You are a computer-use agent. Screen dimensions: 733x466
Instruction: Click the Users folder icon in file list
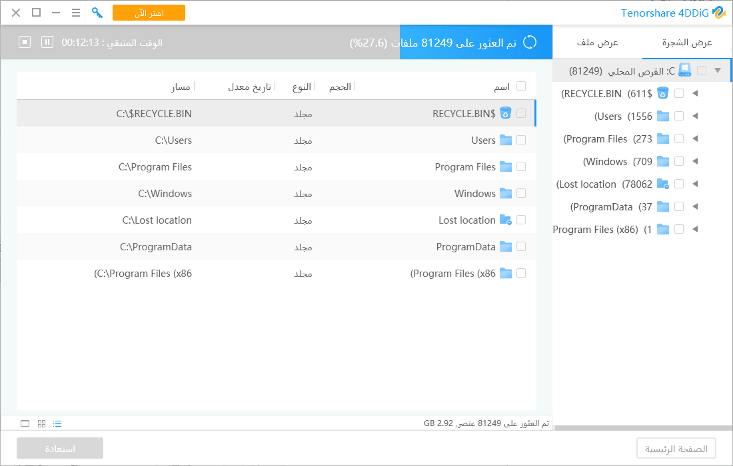click(x=506, y=140)
